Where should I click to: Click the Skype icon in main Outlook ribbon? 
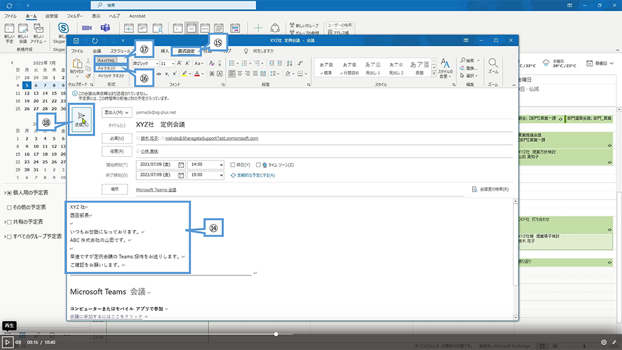click(63, 28)
